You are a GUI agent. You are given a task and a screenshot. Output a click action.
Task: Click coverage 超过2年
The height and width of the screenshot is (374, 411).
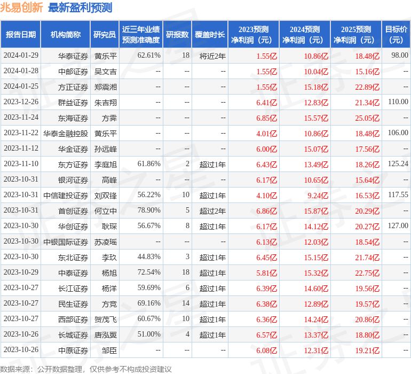click(x=212, y=211)
